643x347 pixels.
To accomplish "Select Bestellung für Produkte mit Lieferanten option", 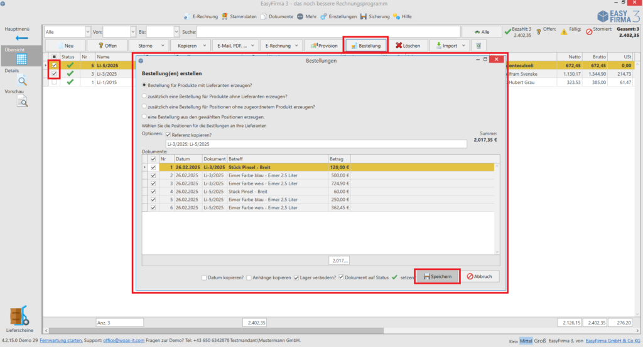I will point(144,85).
